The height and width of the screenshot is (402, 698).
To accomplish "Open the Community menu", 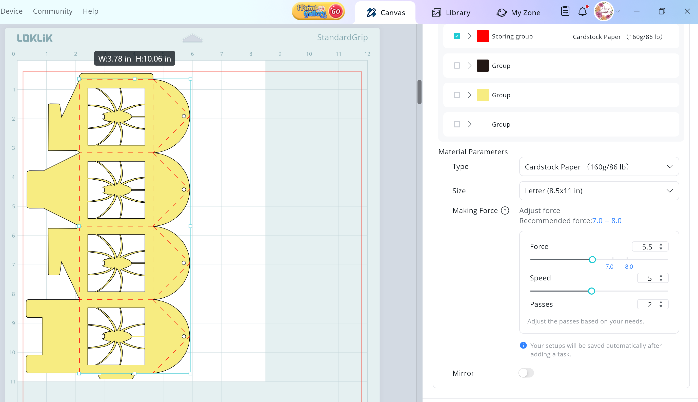I will [x=53, y=11].
